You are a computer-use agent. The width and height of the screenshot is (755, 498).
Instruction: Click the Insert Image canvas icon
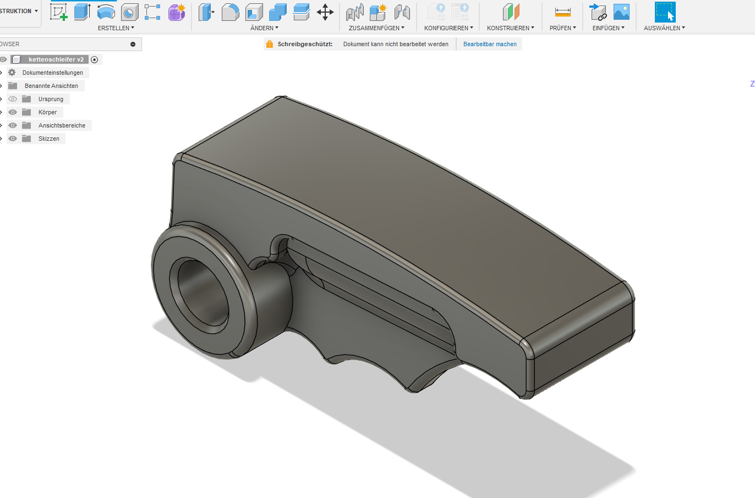[x=621, y=12]
